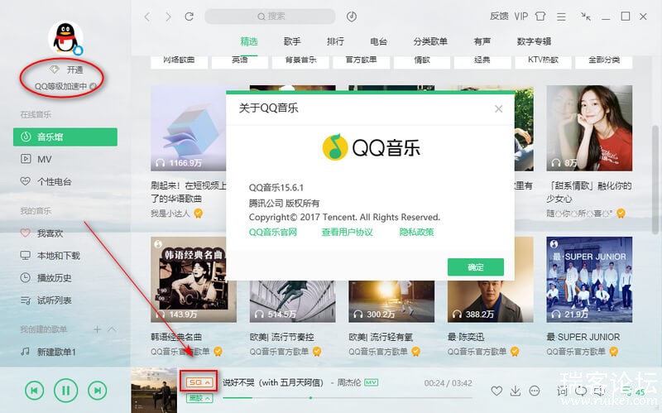Click the 欧美| 流行轻氛围 playlist title
This screenshot has width=662, height=413.
[x=381, y=337]
